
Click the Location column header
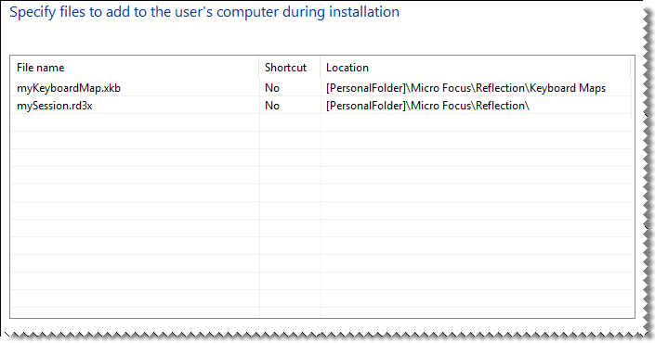(x=347, y=68)
